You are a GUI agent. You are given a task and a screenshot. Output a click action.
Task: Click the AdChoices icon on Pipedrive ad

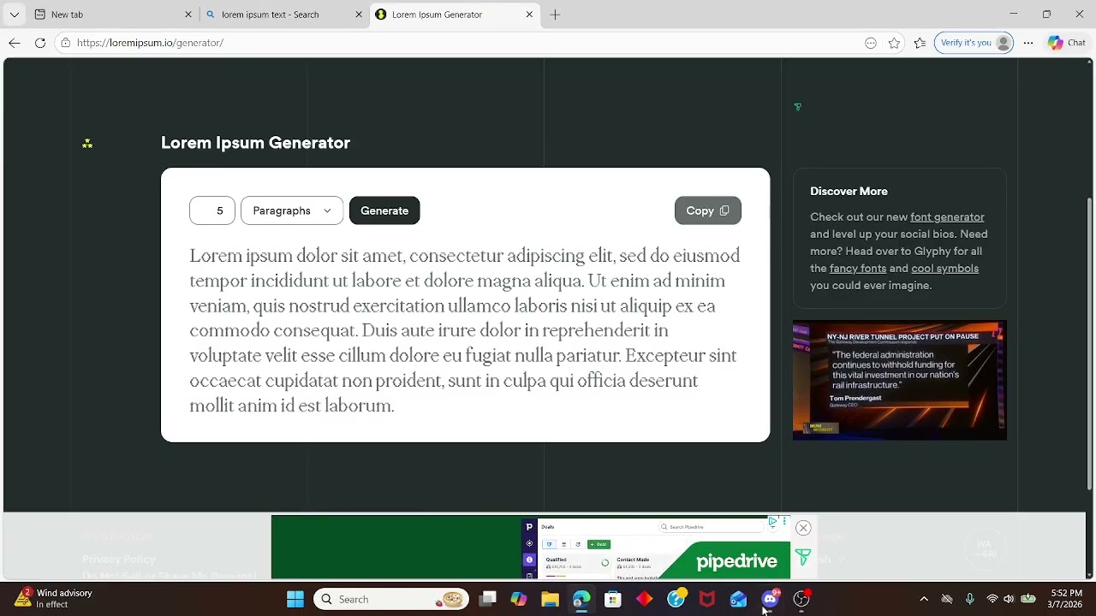[x=772, y=521]
